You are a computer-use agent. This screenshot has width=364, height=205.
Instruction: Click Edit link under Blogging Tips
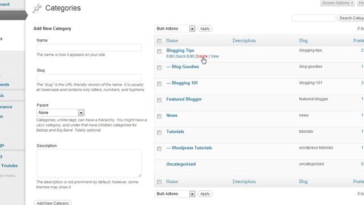pyautogui.click(x=169, y=56)
